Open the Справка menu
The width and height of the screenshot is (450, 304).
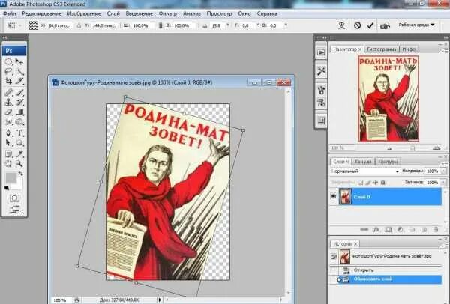[267, 13]
